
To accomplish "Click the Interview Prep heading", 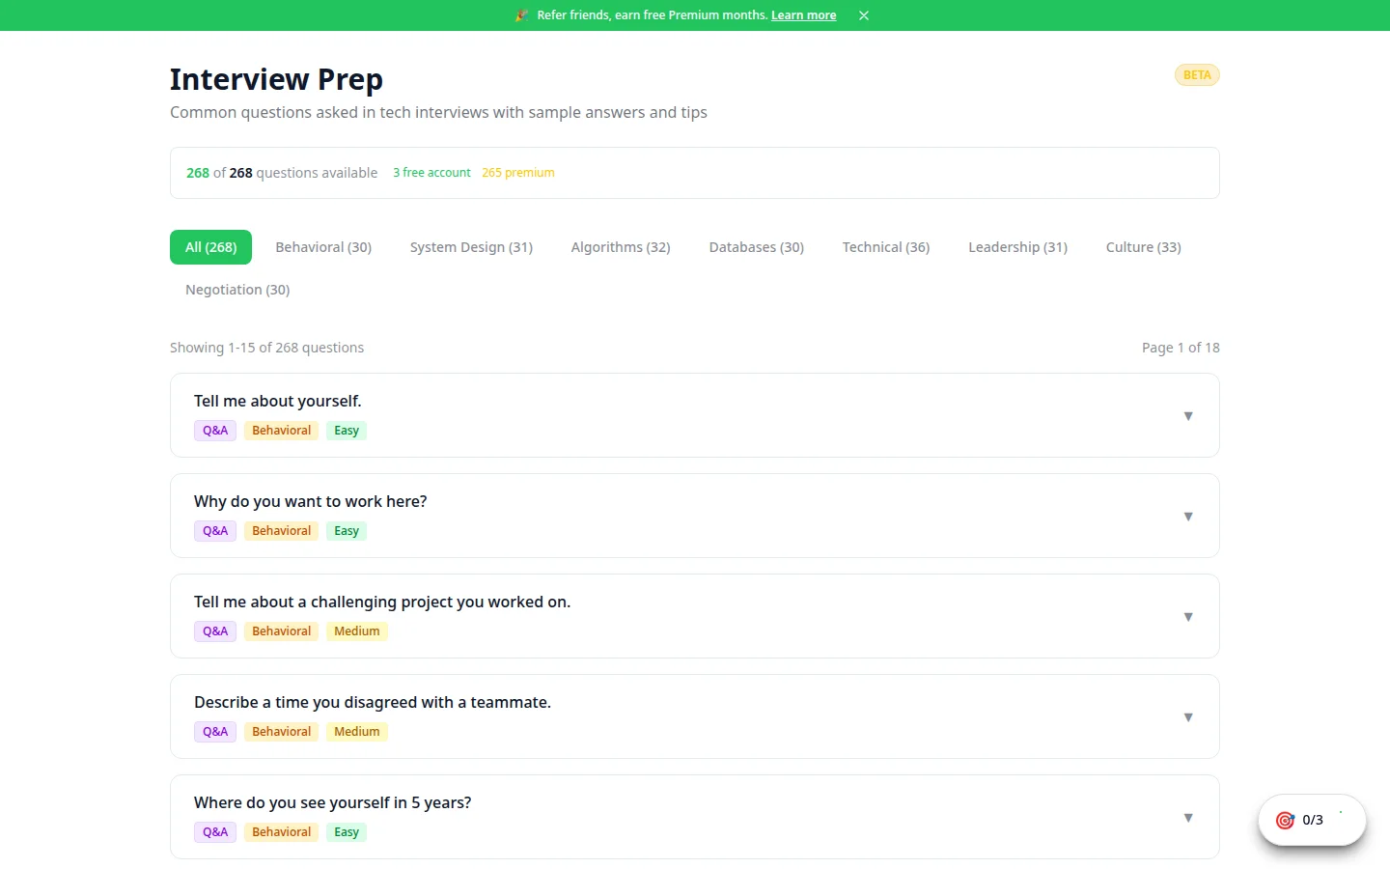I will [x=277, y=79].
